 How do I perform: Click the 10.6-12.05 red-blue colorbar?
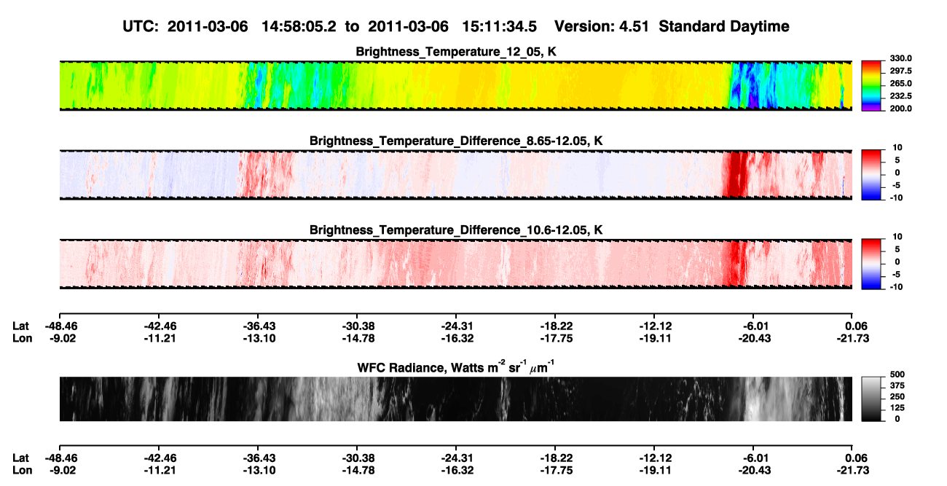pyautogui.click(x=871, y=264)
